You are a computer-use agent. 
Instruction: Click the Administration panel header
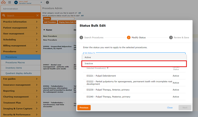(21, 9)
